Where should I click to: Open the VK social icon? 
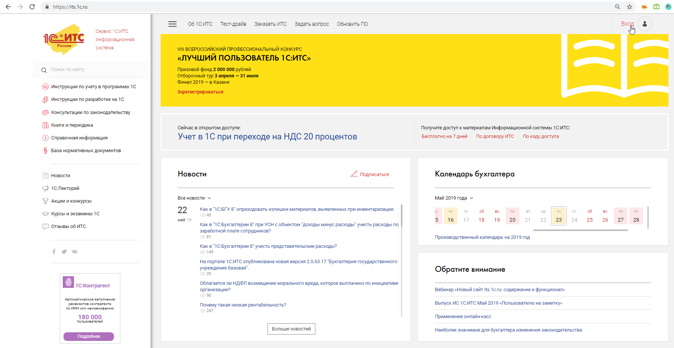click(75, 252)
